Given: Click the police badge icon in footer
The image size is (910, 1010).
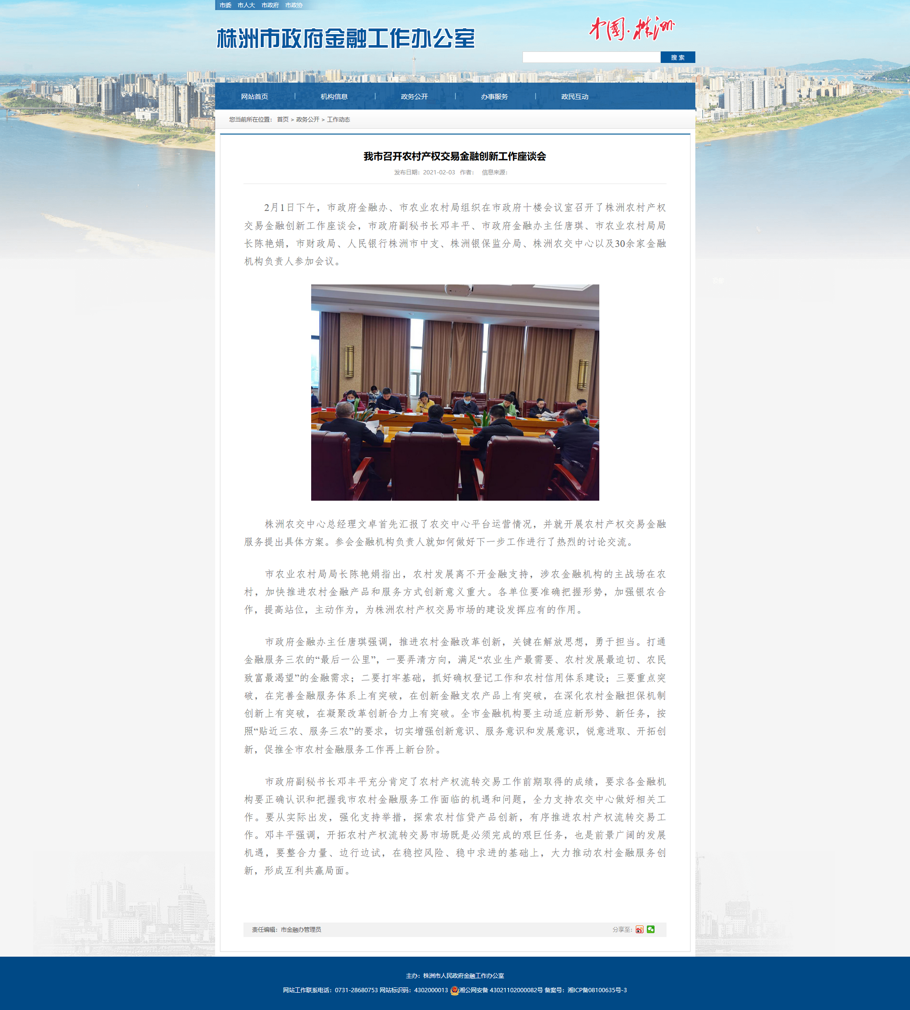Looking at the screenshot, I should (454, 990).
